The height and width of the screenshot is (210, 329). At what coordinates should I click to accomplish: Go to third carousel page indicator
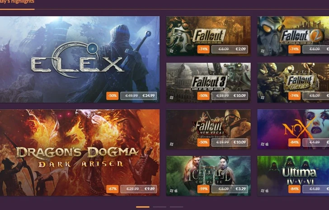coord(176,207)
